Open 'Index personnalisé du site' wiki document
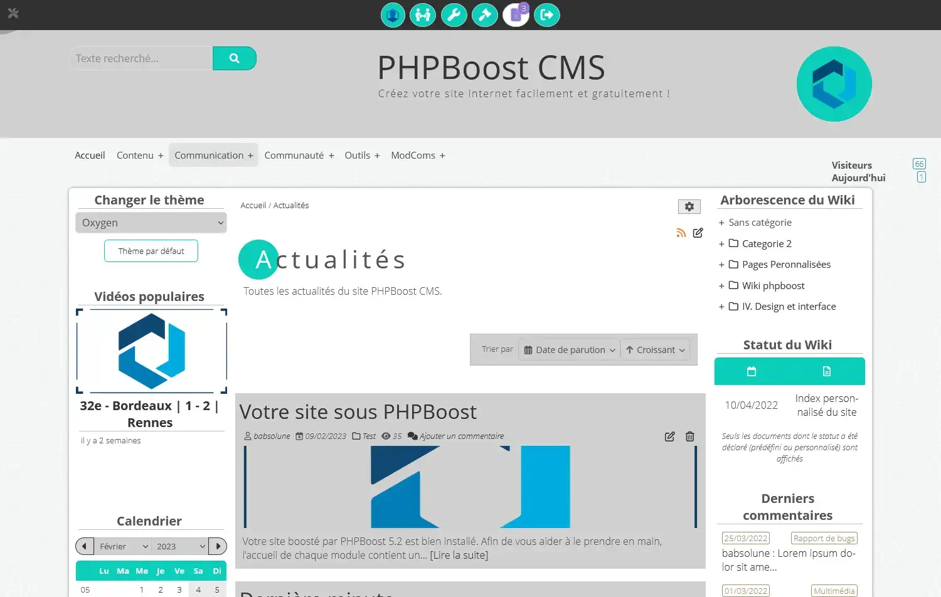This screenshot has width=941, height=597. click(826, 405)
